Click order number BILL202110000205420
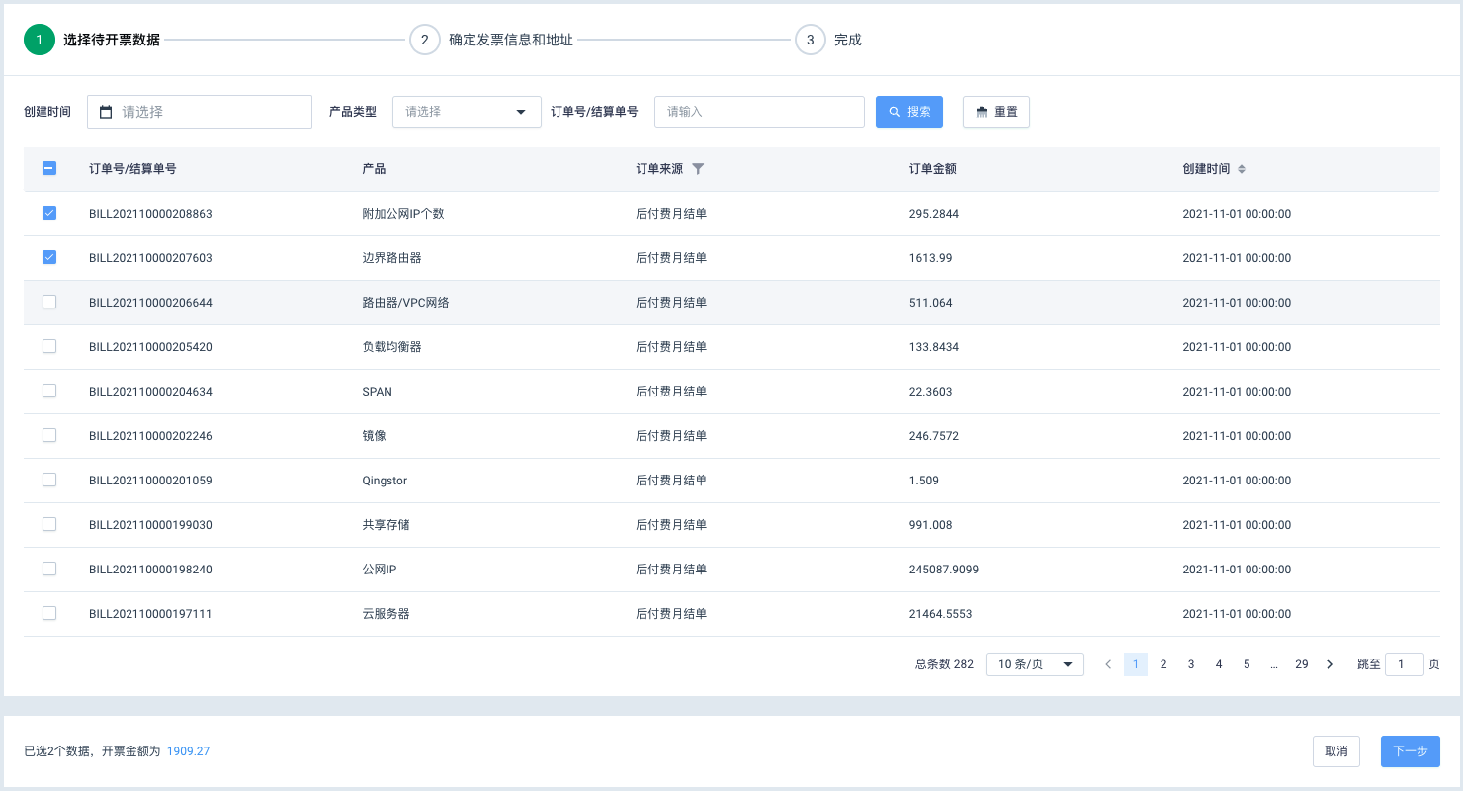Image resolution: width=1463 pixels, height=791 pixels. [x=150, y=347]
